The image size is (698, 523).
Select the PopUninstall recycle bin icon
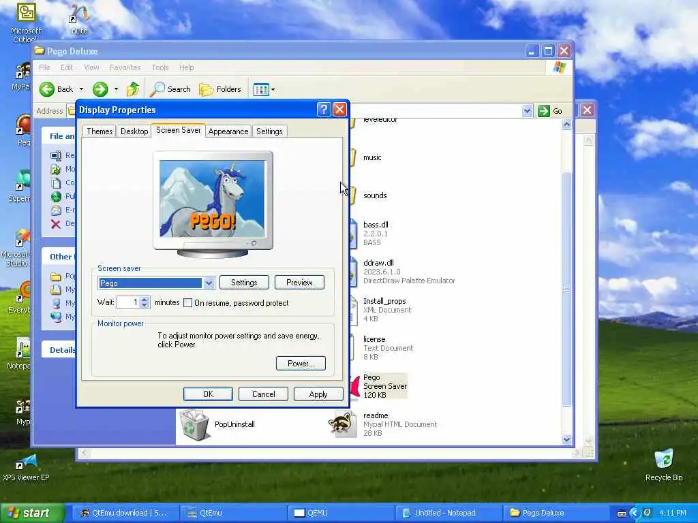[x=194, y=425]
